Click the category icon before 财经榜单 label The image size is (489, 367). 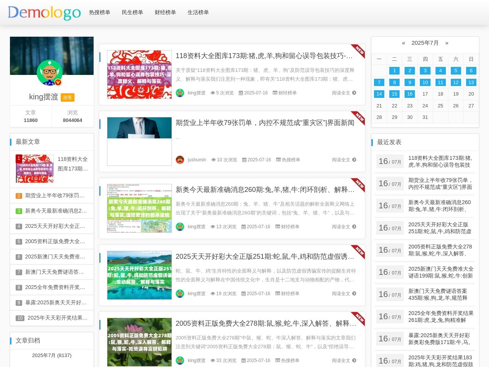click(275, 93)
